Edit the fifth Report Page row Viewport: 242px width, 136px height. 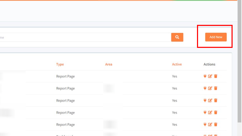coord(210,124)
